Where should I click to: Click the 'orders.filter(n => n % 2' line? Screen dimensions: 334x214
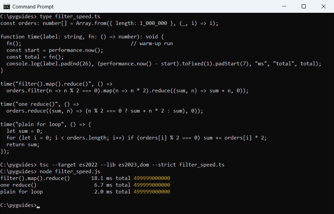127,91
